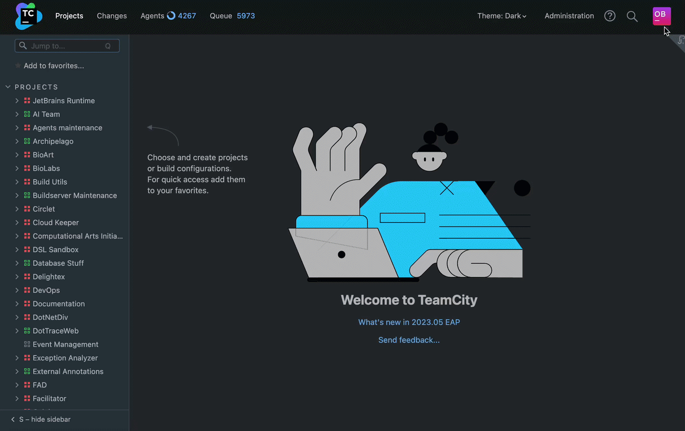Image resolution: width=685 pixels, height=431 pixels.
Task: Open the Database Stuff project
Action: (x=58, y=263)
